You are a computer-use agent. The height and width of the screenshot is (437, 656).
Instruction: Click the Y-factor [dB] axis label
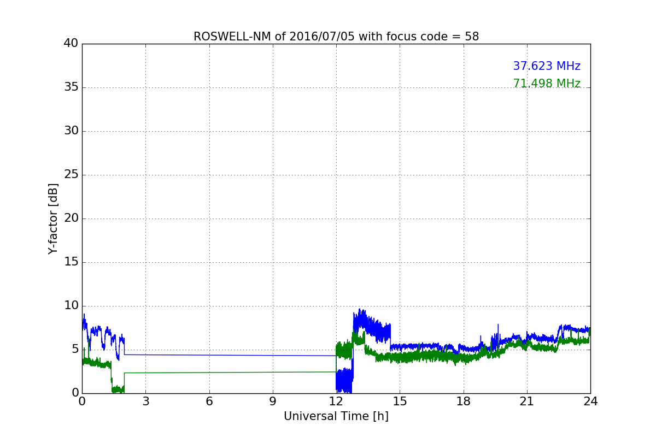coord(53,218)
